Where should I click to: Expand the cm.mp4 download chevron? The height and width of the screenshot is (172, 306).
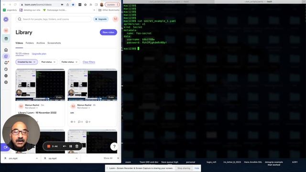pyautogui.click(x=37, y=158)
